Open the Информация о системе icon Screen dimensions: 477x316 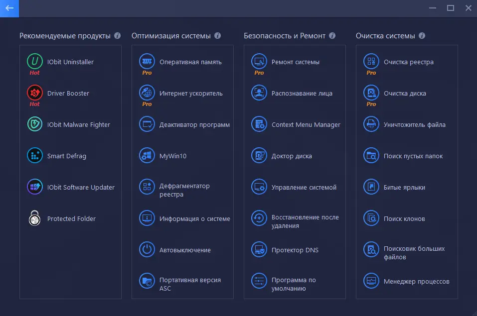point(147,218)
